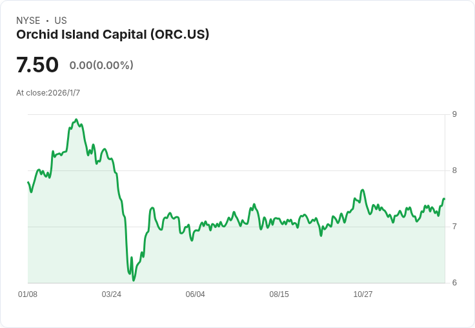
Task: Click the end of the price line
Action: tap(444, 199)
